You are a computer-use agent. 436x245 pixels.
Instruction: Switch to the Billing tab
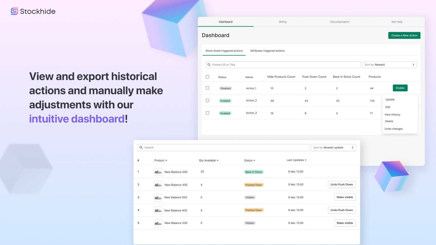pos(283,22)
